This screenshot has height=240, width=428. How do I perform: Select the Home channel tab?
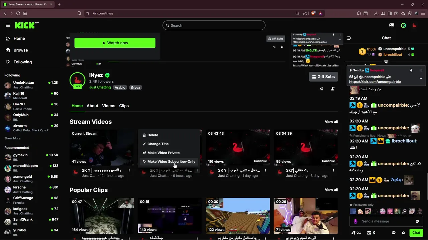[77, 106]
